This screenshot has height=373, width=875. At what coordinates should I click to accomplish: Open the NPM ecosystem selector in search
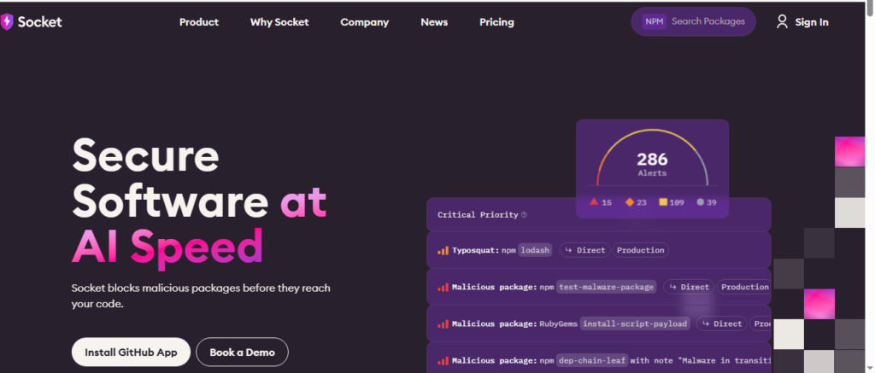(654, 21)
